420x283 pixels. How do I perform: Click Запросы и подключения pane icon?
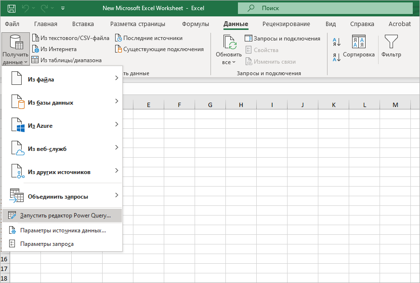pyautogui.click(x=249, y=38)
